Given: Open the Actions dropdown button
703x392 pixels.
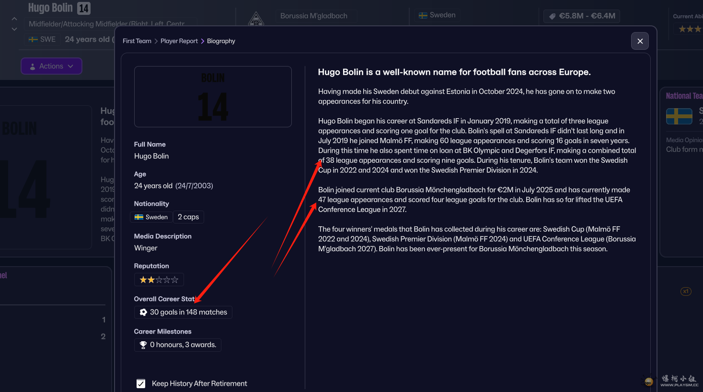Looking at the screenshot, I should click(51, 66).
